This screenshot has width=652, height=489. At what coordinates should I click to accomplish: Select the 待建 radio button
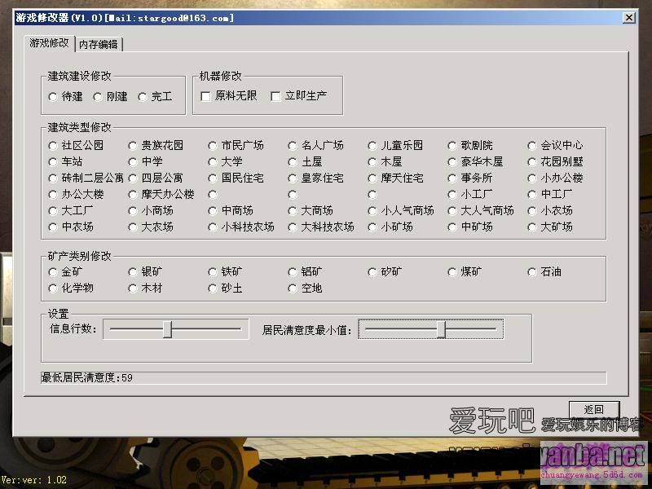(x=54, y=96)
